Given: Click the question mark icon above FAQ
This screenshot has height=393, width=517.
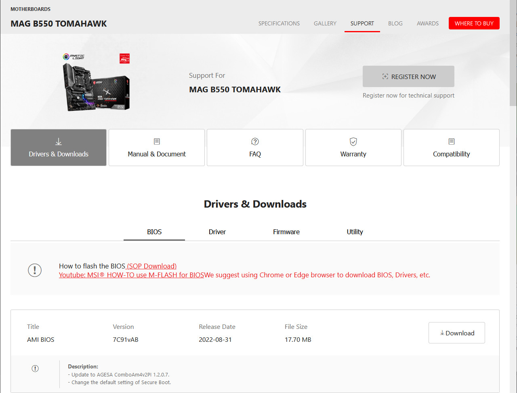Looking at the screenshot, I should tap(255, 141).
